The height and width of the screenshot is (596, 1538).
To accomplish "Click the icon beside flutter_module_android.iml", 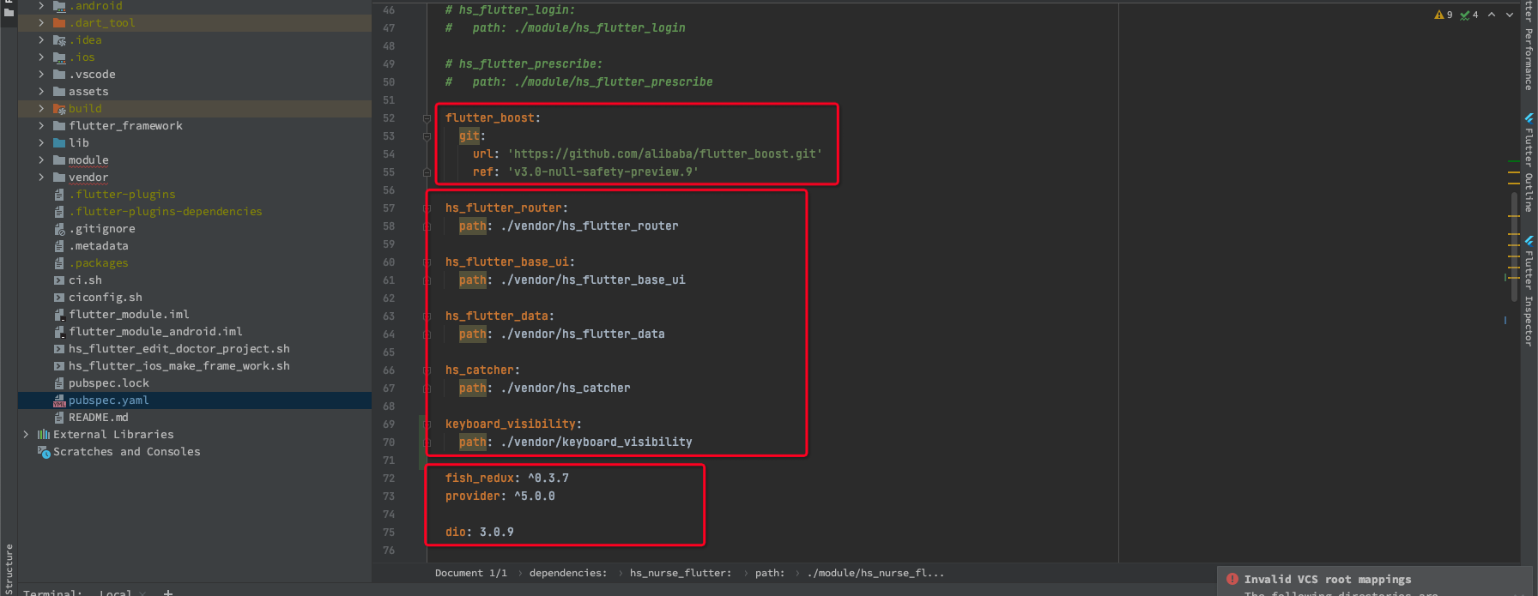I will (59, 332).
